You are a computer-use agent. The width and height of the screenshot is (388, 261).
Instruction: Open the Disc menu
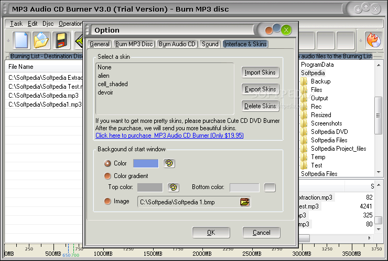[x=48, y=24]
